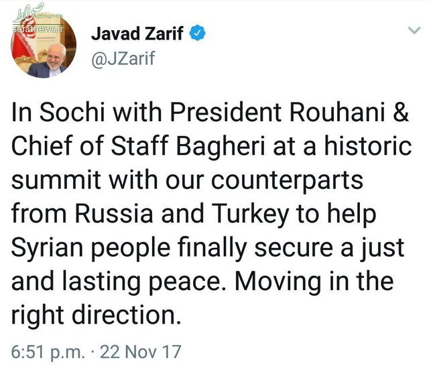
Task: Click the ampersand after Rouhani
Action: [x=401, y=112]
